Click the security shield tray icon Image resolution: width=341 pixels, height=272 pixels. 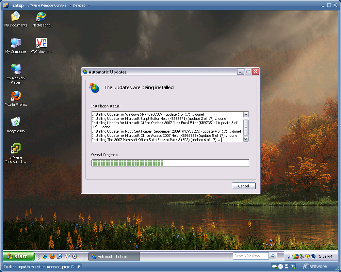click(307, 256)
